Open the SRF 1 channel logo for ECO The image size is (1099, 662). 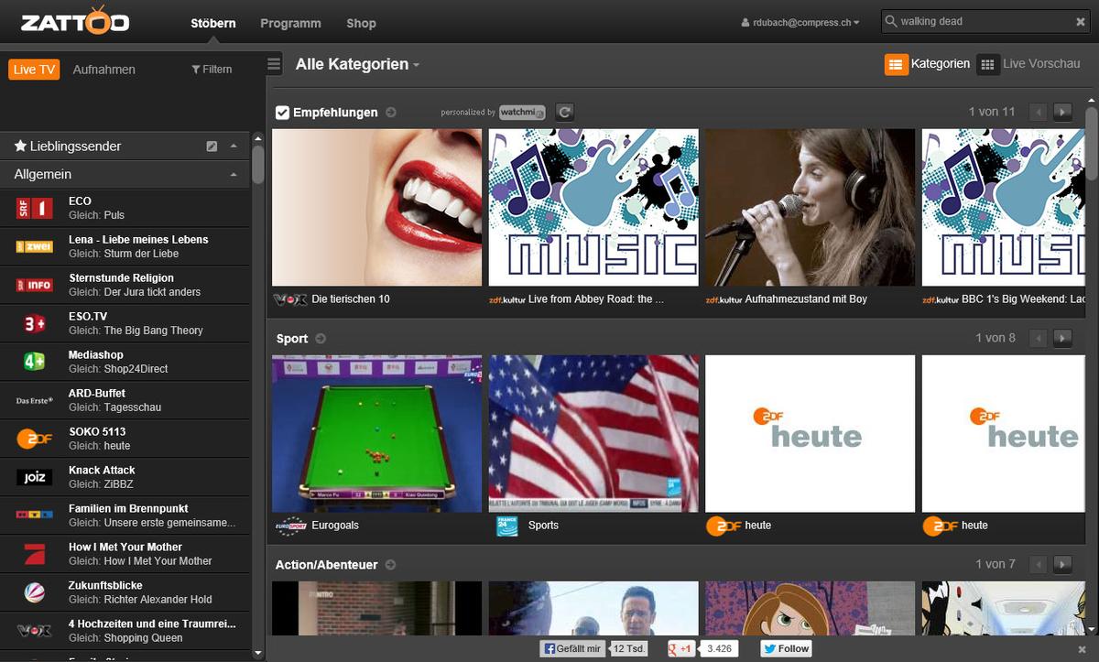pyautogui.click(x=35, y=209)
